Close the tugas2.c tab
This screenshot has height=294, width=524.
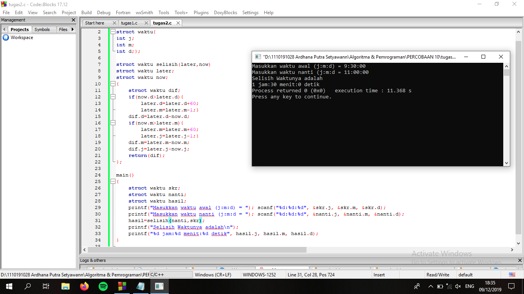(x=178, y=23)
